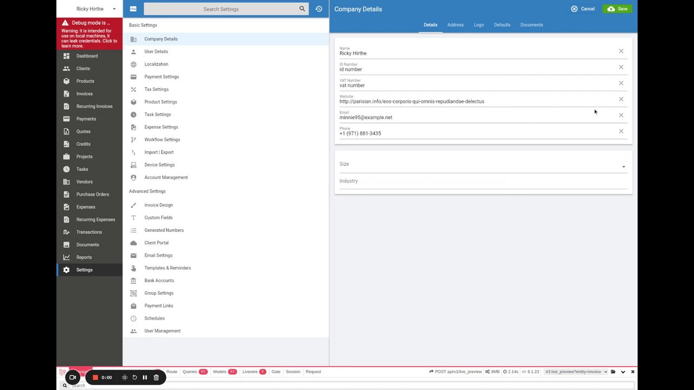The width and height of the screenshot is (694, 390).
Task: Switch to the Logo tab
Action: click(479, 25)
